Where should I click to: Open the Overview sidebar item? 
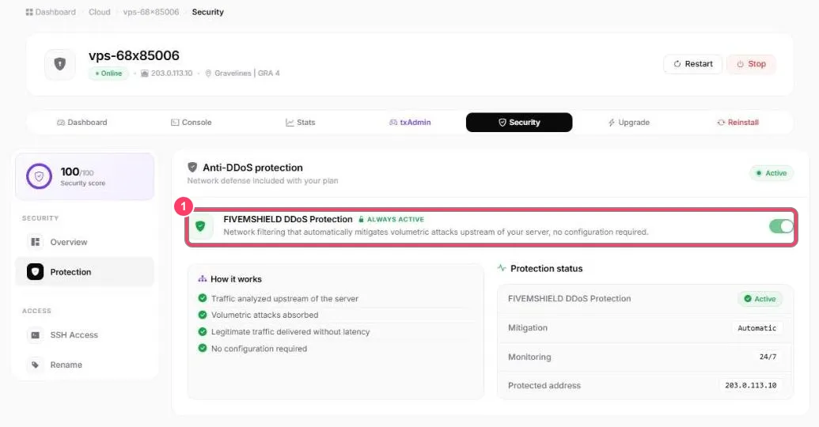85,242
